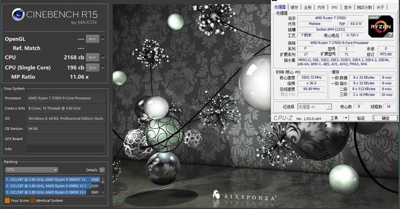The height and width of the screenshot is (209, 400).
Task: Click the 核心数 8 cores value
Action: point(358,107)
